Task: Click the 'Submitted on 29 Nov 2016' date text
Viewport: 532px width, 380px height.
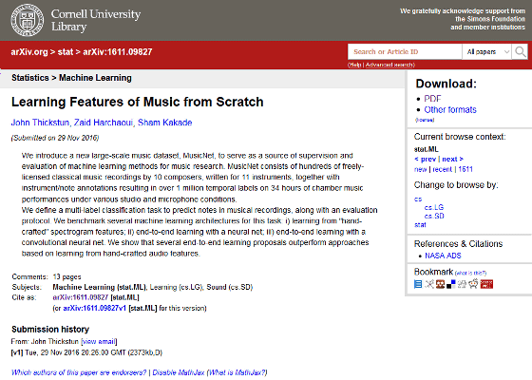Action: click(55, 138)
